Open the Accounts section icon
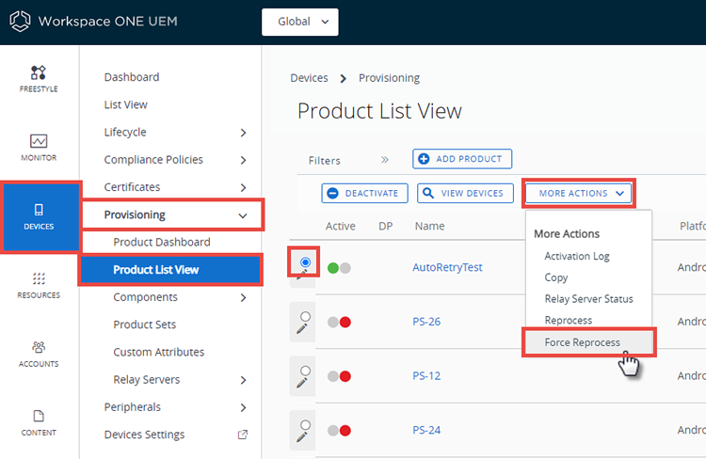The width and height of the screenshot is (706, 459). (39, 347)
